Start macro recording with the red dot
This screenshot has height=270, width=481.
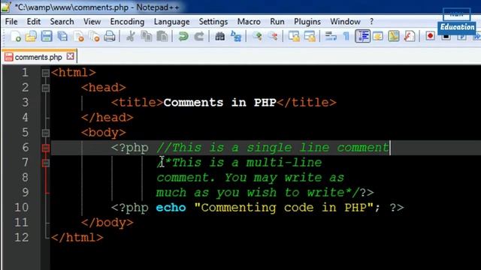[431, 36]
